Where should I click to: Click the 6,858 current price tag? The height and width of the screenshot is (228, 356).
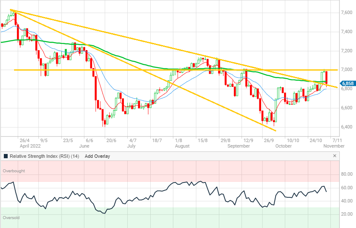347,83
